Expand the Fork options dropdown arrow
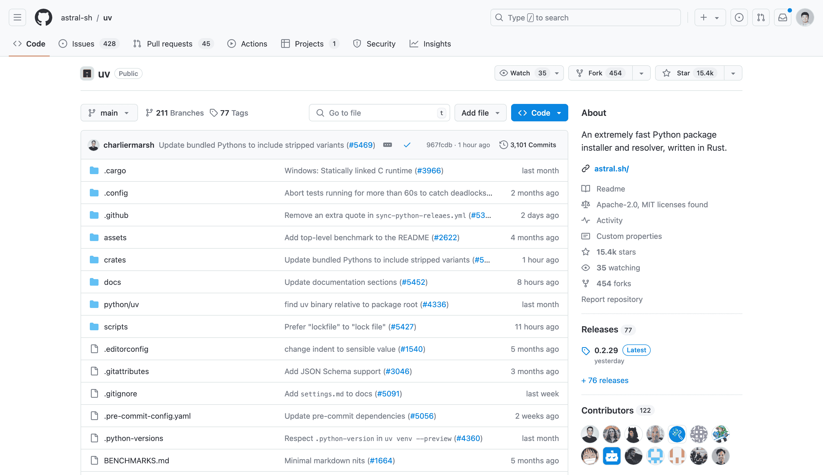 [x=641, y=73]
